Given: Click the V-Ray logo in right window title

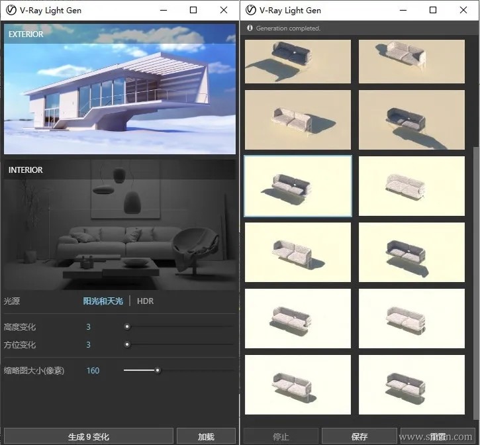Looking at the screenshot, I should click(x=250, y=10).
